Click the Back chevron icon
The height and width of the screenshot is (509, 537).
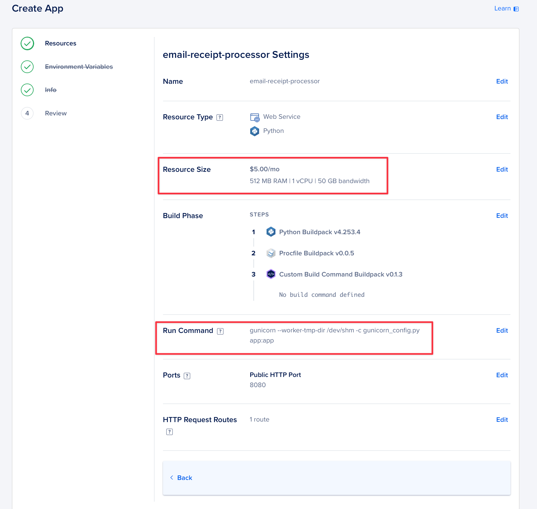point(171,477)
